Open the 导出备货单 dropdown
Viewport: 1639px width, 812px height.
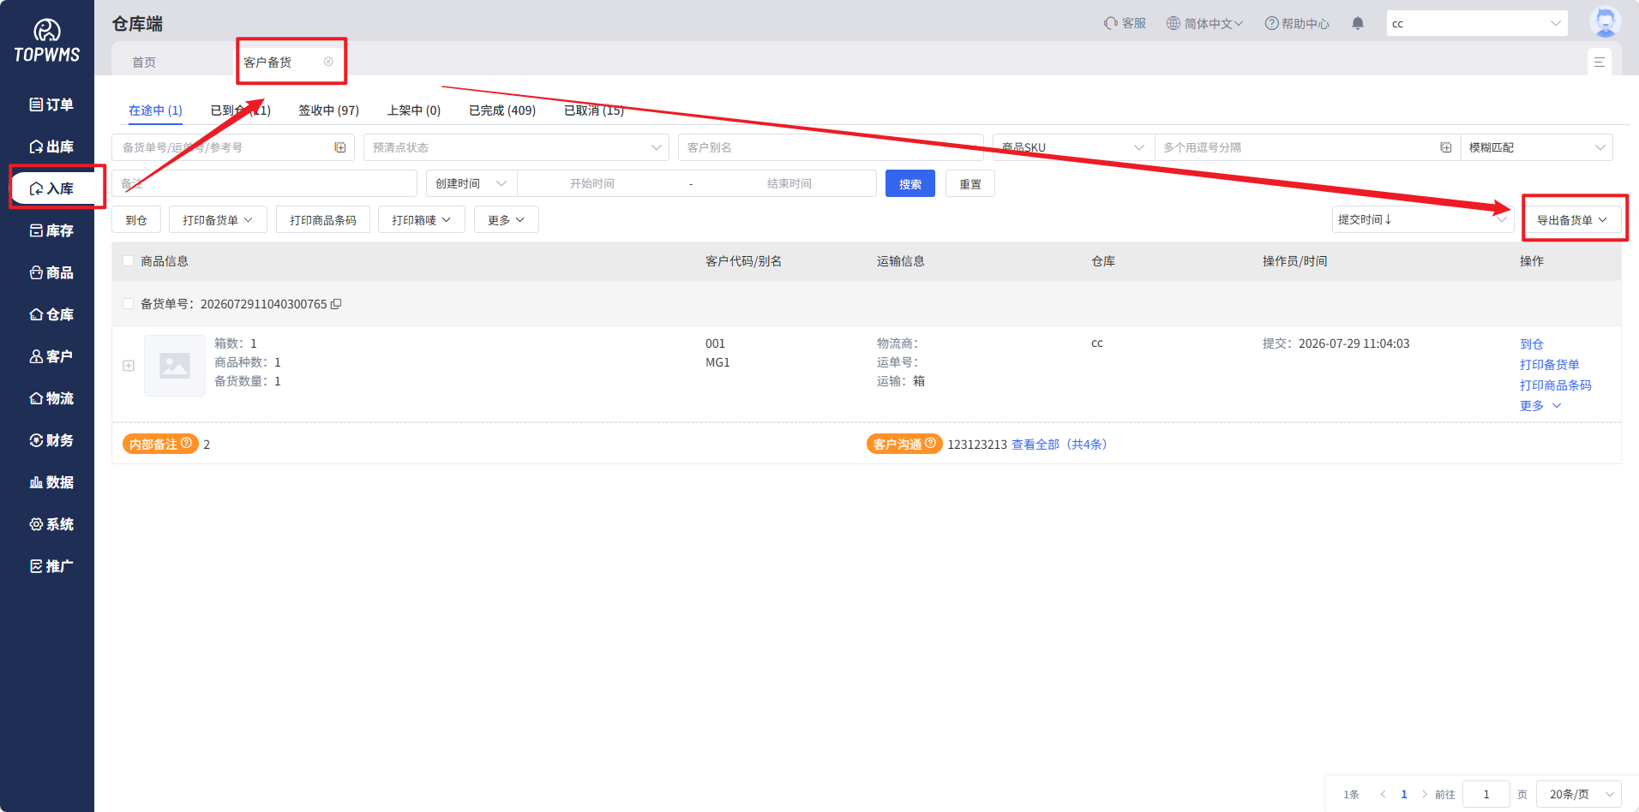point(1572,219)
